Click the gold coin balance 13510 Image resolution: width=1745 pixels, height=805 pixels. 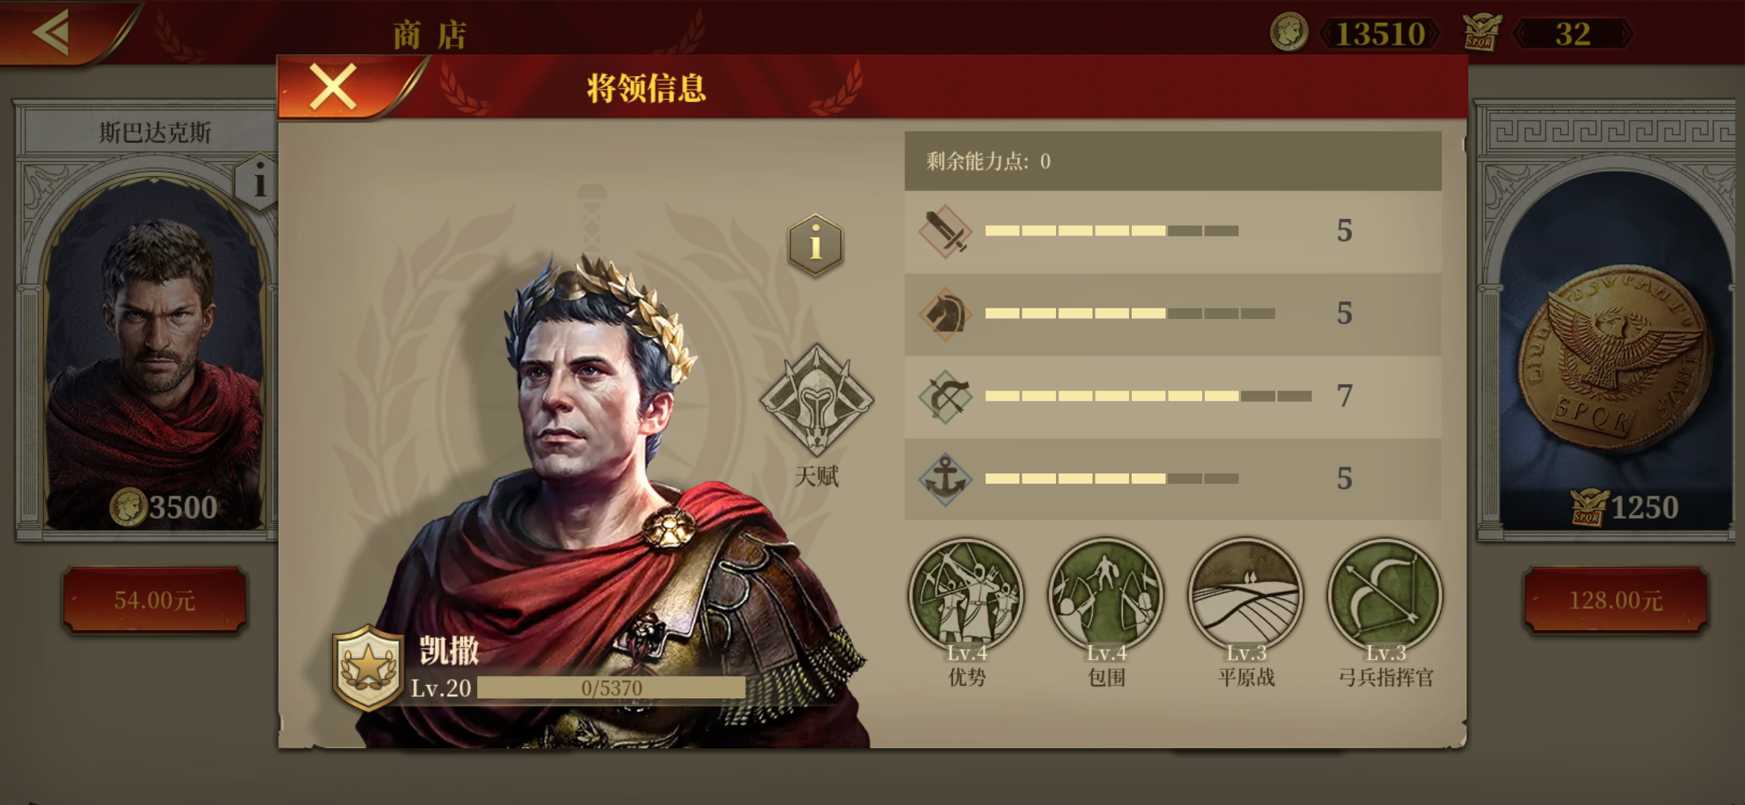click(x=1380, y=34)
